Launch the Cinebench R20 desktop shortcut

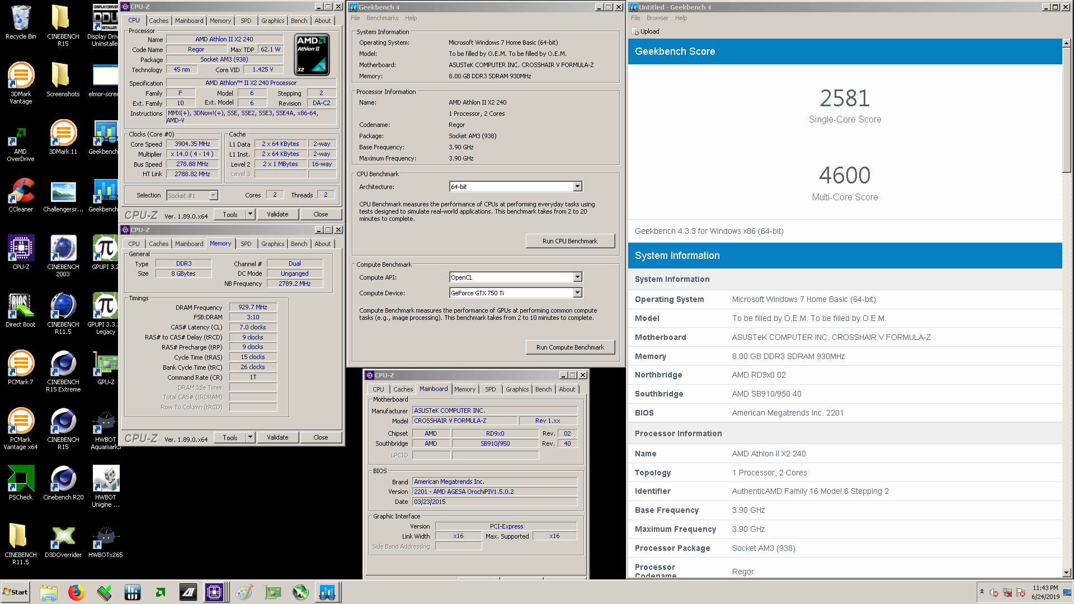(x=63, y=483)
